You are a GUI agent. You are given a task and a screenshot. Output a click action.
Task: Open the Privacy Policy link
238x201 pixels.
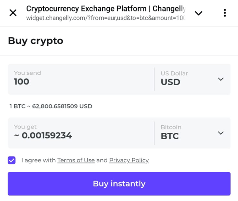pyautogui.click(x=129, y=160)
